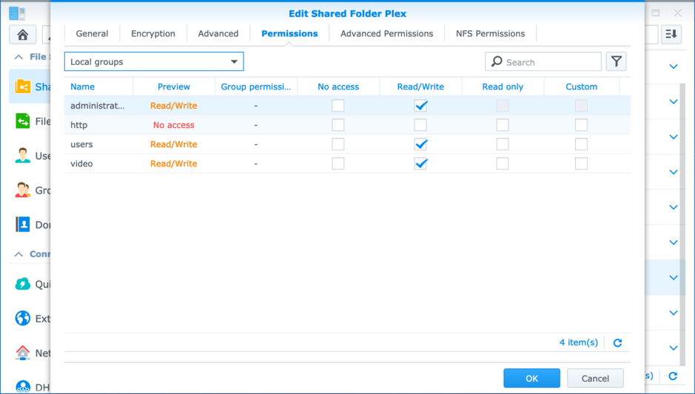Expand the last shared folder chevron in background
The image size is (695, 394).
coord(674,348)
